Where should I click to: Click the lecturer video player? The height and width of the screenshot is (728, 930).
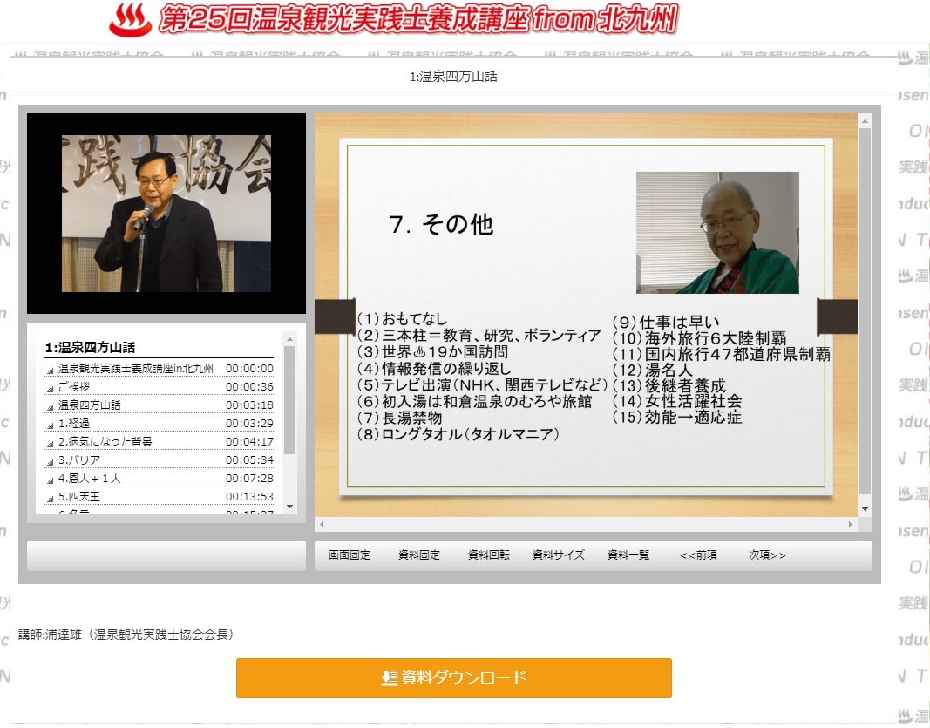(166, 214)
